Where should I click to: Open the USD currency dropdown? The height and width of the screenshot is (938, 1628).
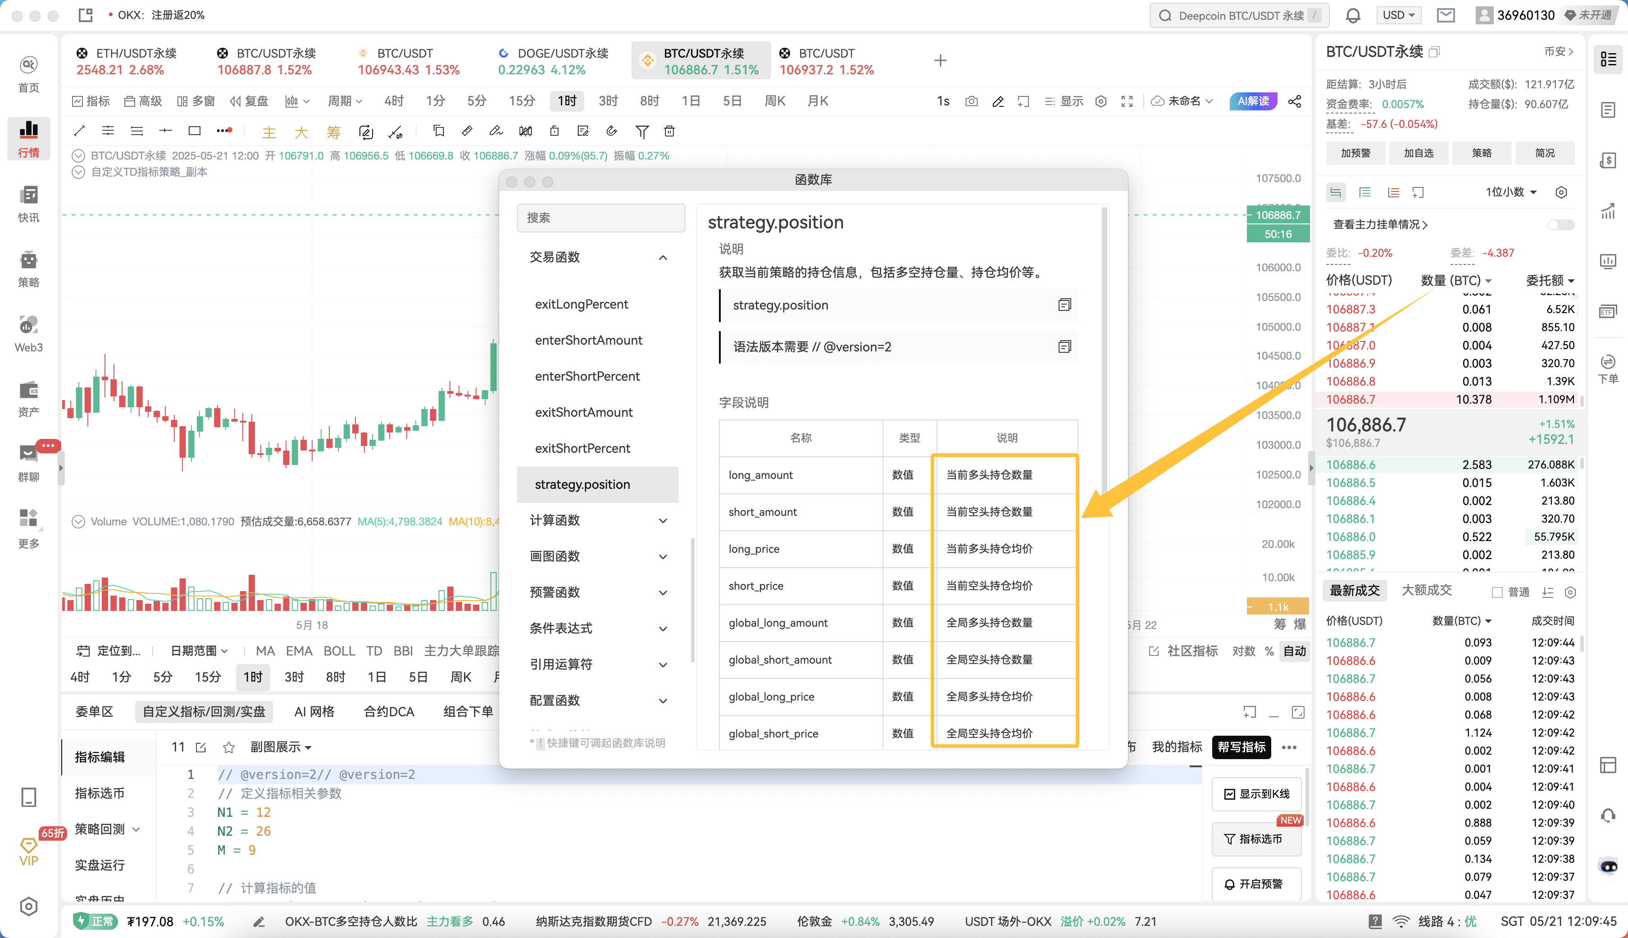[x=1399, y=15]
